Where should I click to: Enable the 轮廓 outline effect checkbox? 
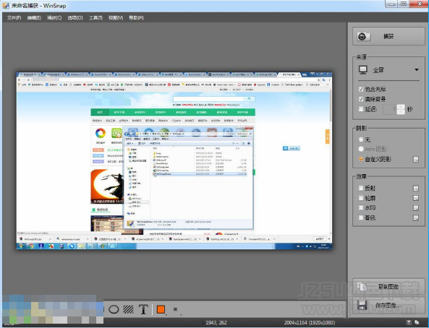click(x=361, y=198)
